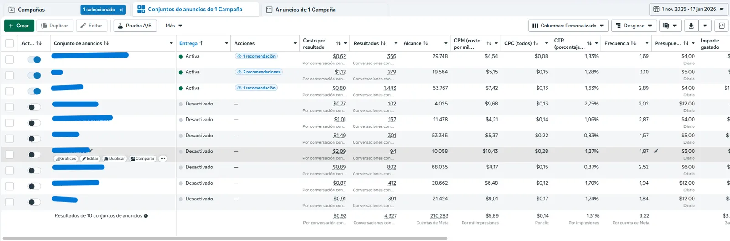
Task: Expand the Más menu
Action: [174, 26]
